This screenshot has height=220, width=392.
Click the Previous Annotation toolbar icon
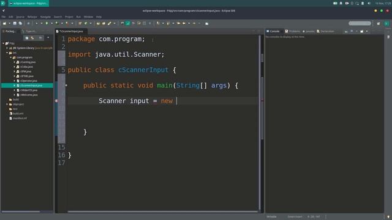[168, 23]
